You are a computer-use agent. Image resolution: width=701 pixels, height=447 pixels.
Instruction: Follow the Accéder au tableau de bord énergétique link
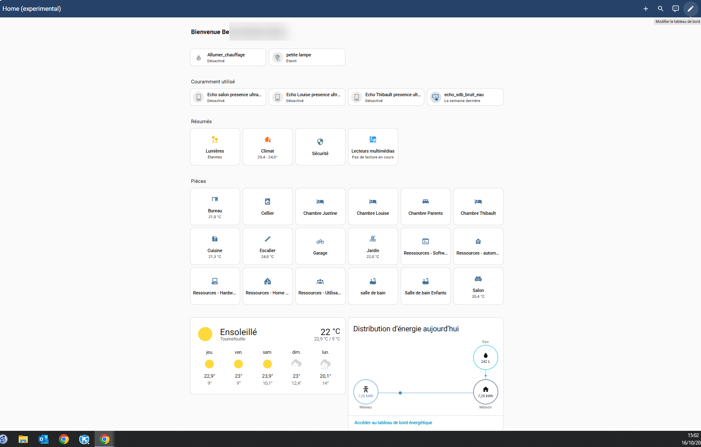point(393,423)
